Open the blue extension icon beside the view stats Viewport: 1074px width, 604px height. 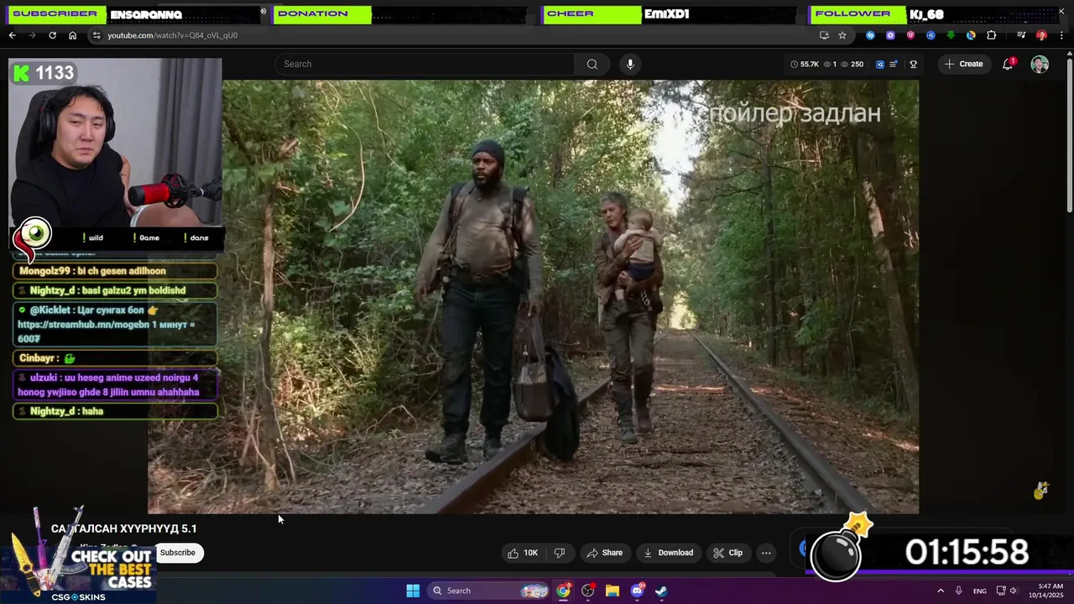click(879, 64)
